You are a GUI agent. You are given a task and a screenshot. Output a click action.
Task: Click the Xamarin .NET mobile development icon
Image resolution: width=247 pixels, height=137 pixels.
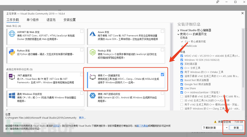(x=93, y=96)
